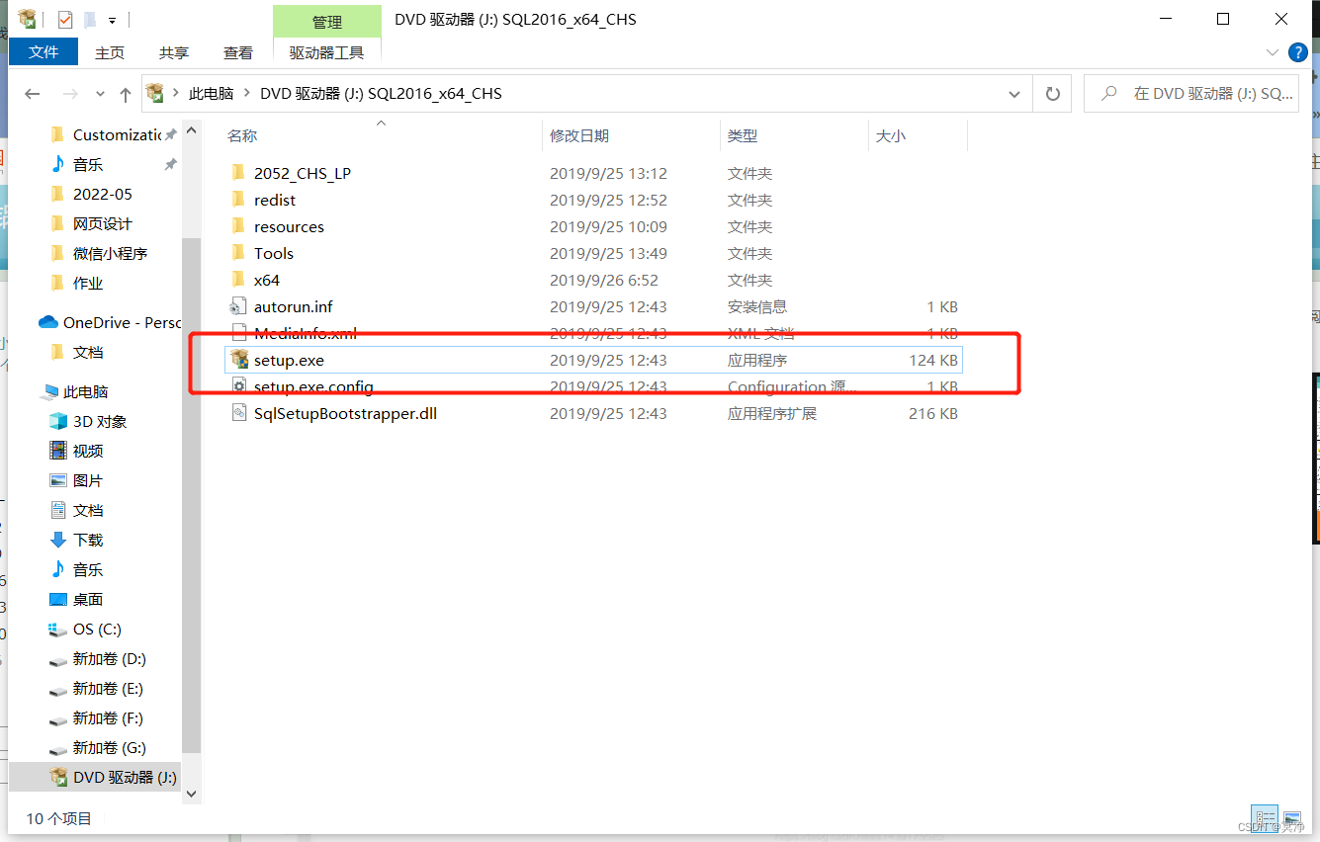Click the 124 KB size of setup.exe
This screenshot has height=842, width=1320.
point(933,360)
